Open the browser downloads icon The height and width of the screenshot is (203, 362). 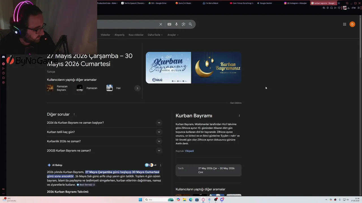point(348,8)
